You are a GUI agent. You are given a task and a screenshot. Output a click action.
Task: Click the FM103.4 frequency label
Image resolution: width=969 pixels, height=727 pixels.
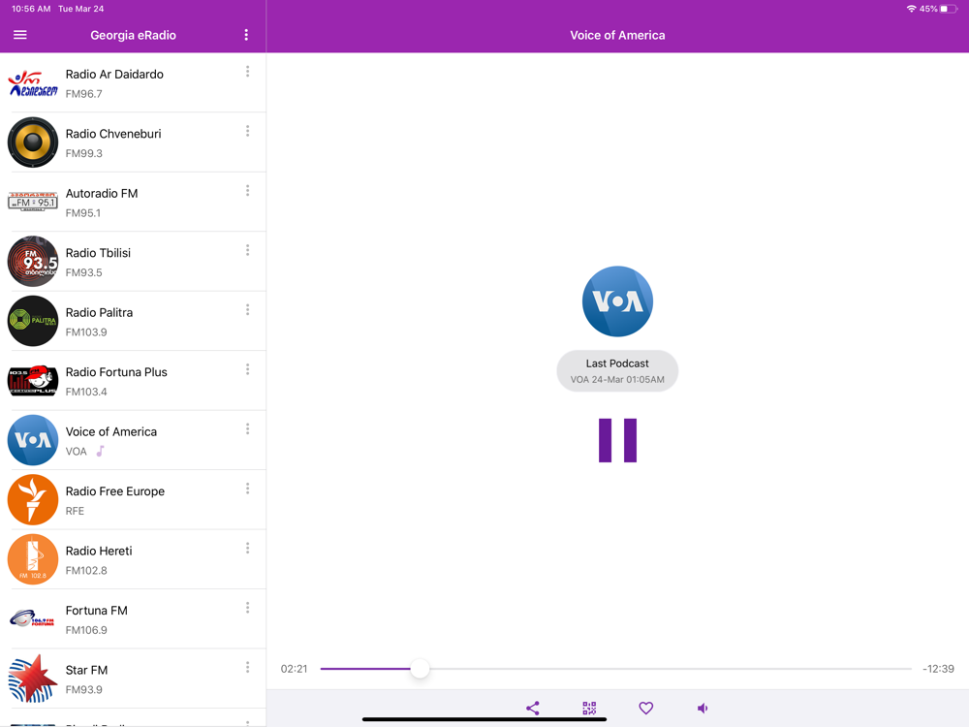(86, 392)
